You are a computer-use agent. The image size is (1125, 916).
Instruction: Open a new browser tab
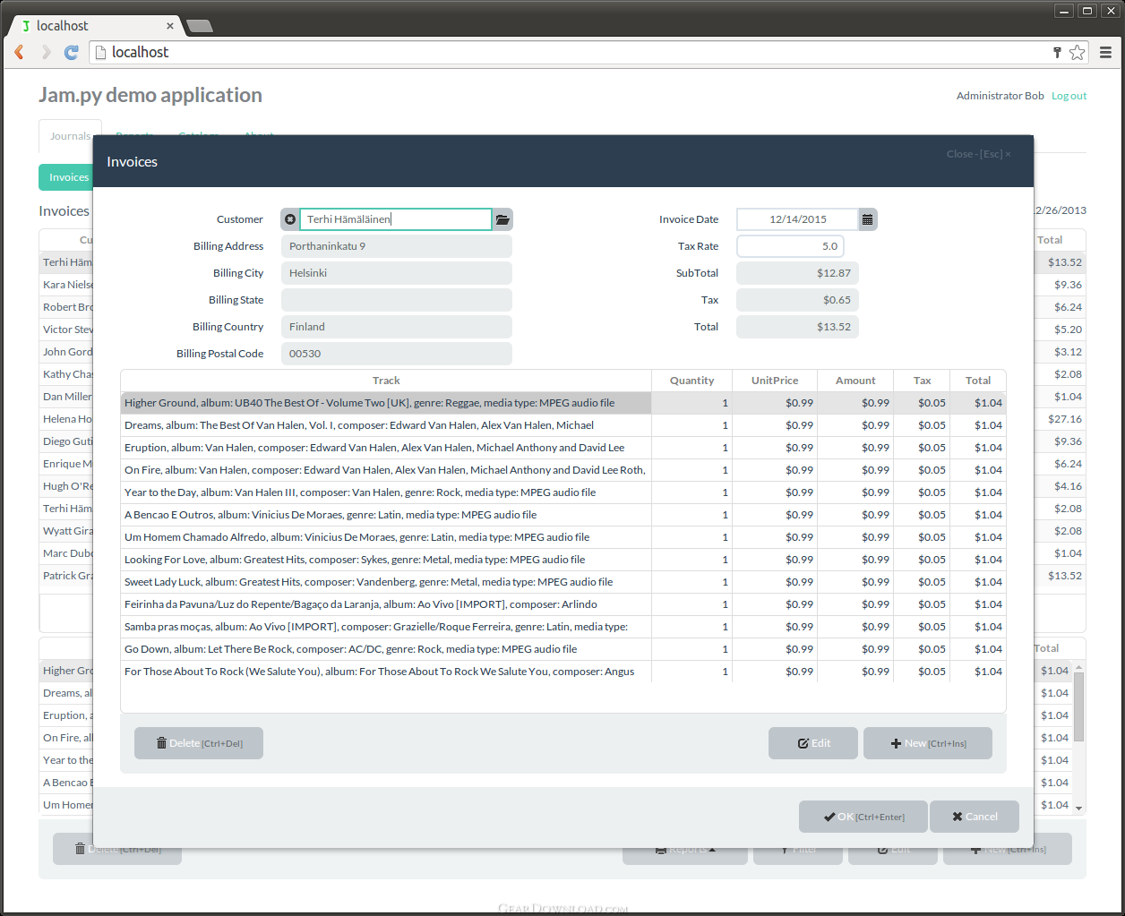click(199, 26)
